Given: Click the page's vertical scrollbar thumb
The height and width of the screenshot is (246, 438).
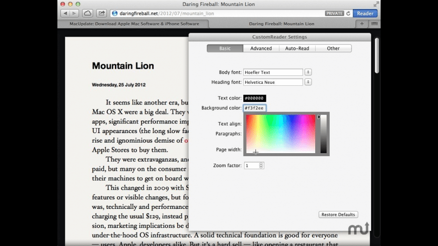Looking at the screenshot, I should pos(377,56).
